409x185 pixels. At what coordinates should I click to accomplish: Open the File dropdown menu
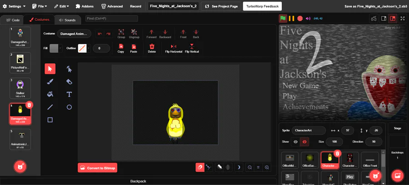tap(40, 6)
